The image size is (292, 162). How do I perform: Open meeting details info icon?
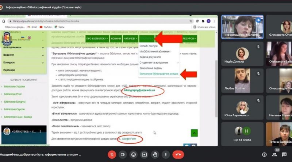coord(264,155)
